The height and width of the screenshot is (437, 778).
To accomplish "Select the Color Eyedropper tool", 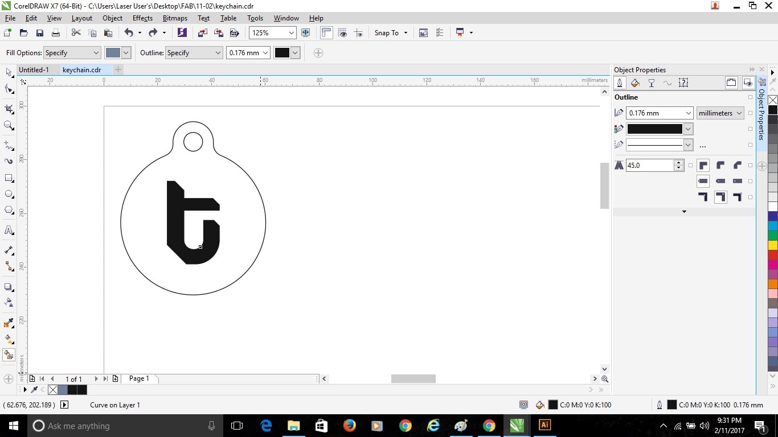I will click(x=9, y=323).
